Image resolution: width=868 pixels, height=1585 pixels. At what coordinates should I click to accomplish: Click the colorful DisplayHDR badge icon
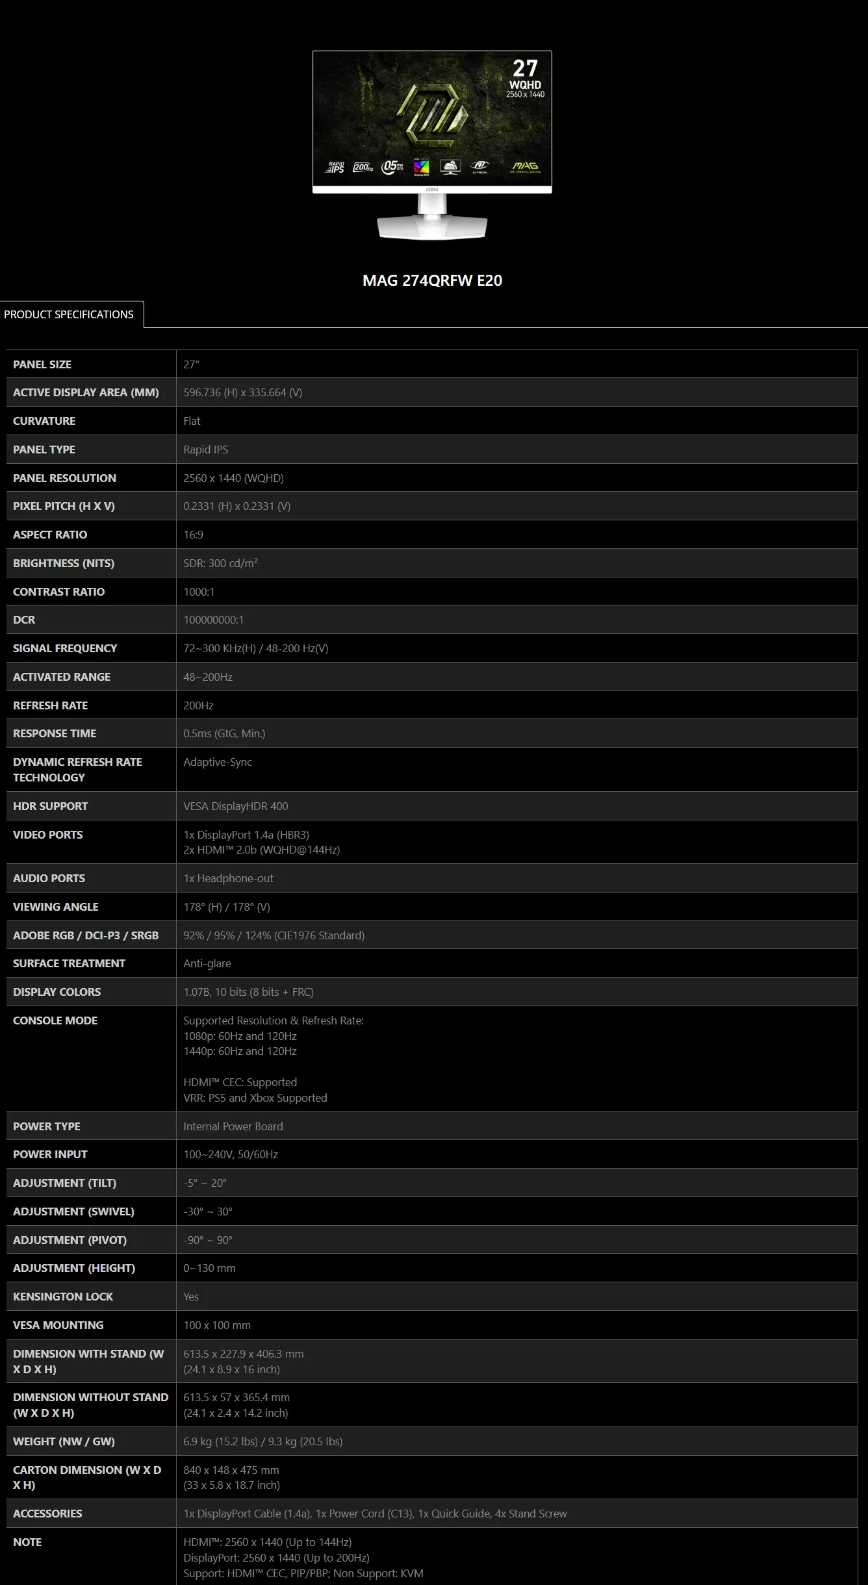coord(421,168)
